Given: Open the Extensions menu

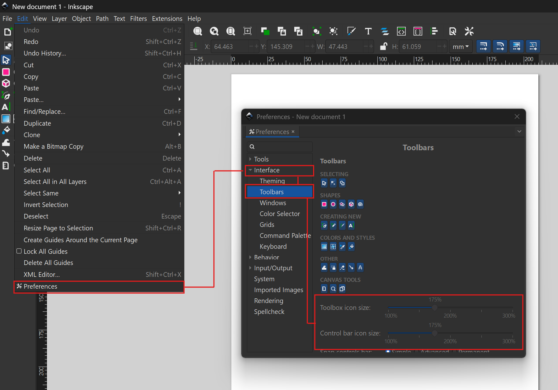Looking at the screenshot, I should tap(167, 19).
